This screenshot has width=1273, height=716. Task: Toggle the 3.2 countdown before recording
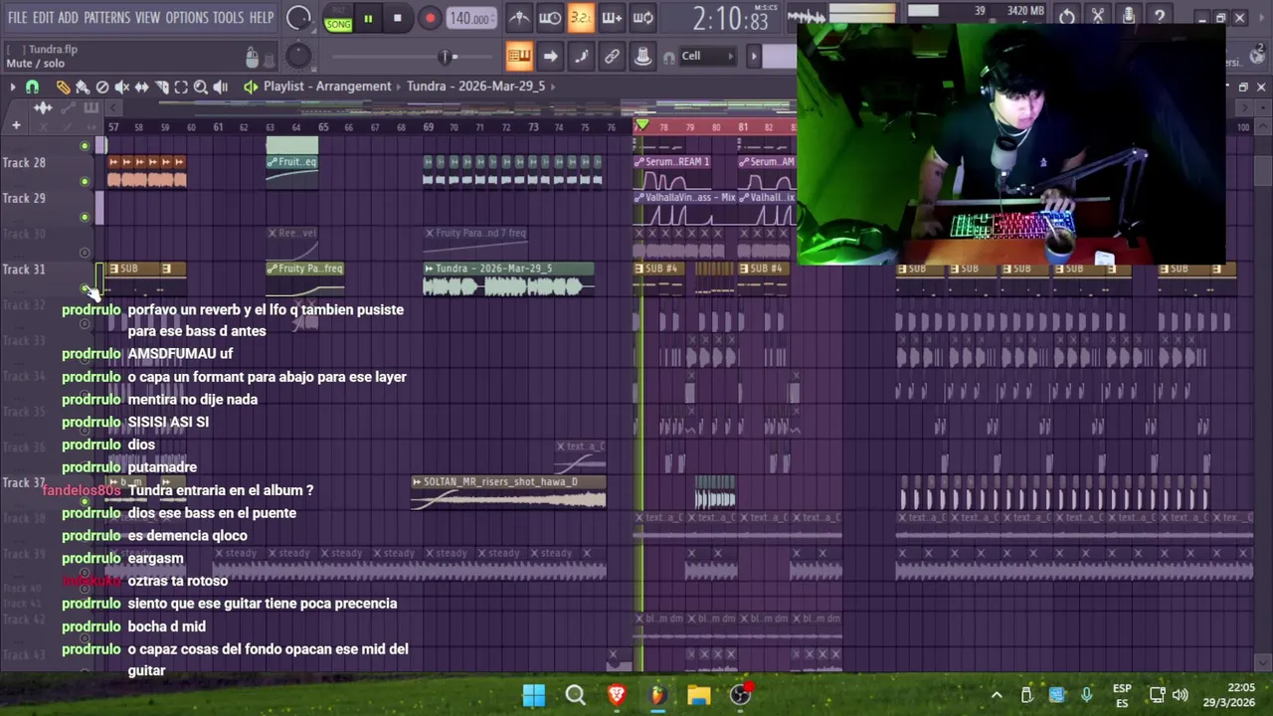coord(581,18)
